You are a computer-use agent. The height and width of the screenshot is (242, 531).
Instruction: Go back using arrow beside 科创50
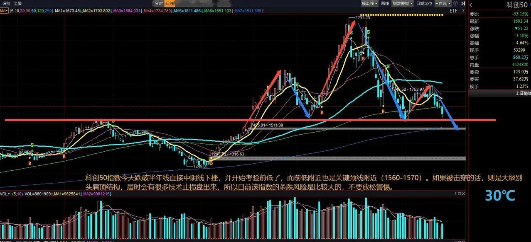tap(471, 5)
